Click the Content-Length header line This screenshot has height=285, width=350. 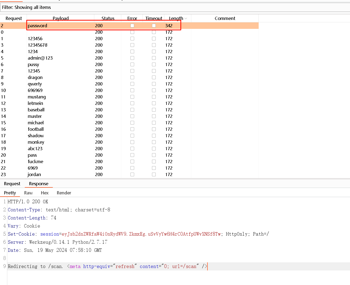tap(32, 218)
